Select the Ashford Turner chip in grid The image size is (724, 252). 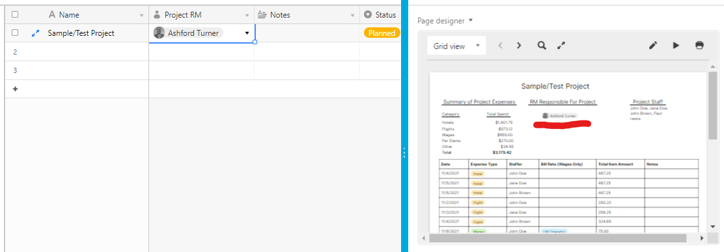coord(188,33)
